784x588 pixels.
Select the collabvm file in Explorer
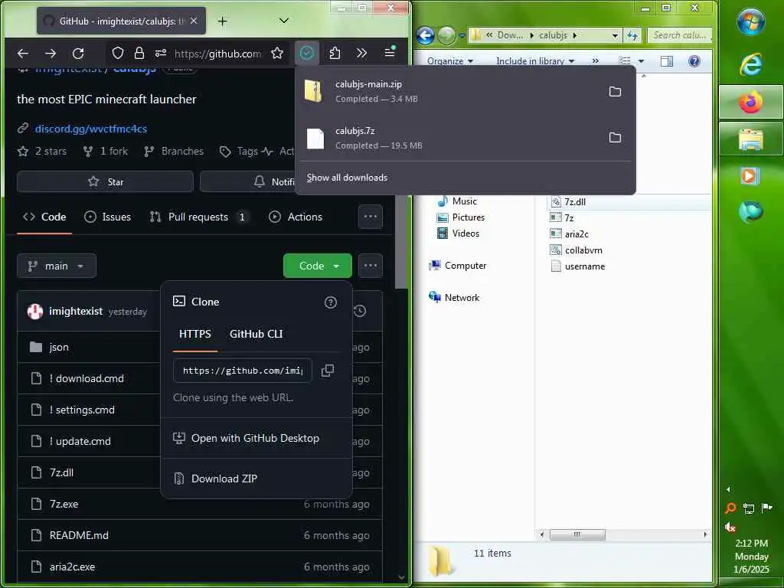[576, 250]
